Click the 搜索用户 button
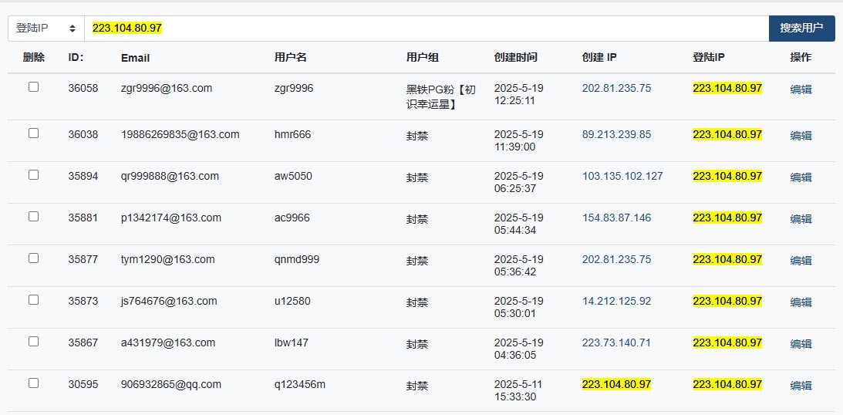 [801, 29]
